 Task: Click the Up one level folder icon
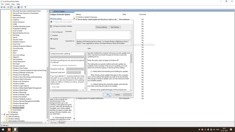8,7
